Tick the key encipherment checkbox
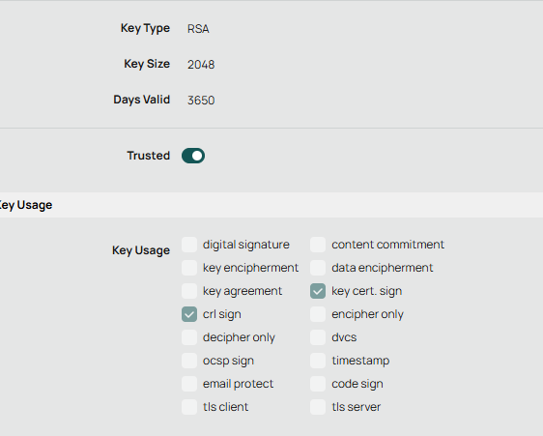The image size is (543, 436). [x=189, y=268]
